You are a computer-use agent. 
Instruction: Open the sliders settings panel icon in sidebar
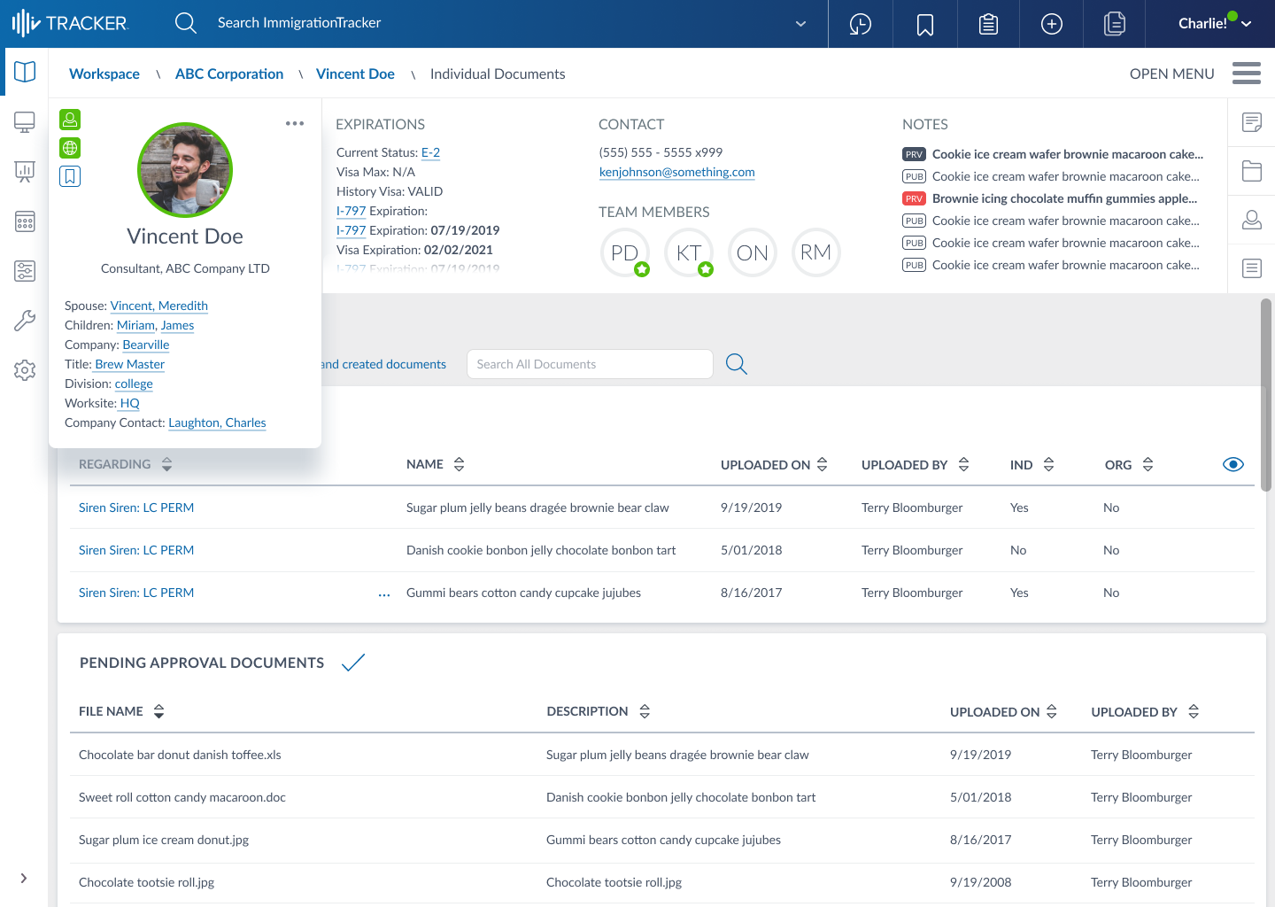(25, 271)
